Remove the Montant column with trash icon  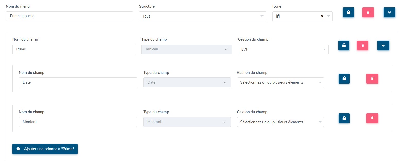pos(372,118)
